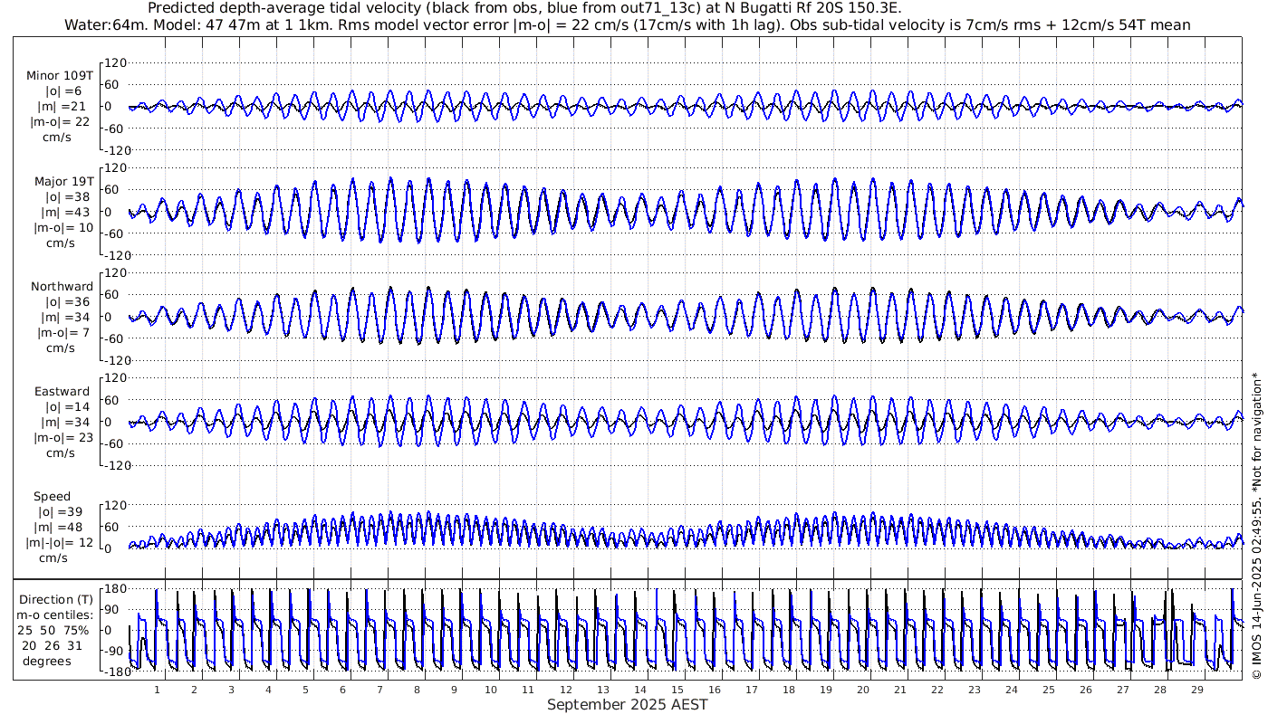
Task: Click the -180 tick on Direction axis
Action: (110, 672)
